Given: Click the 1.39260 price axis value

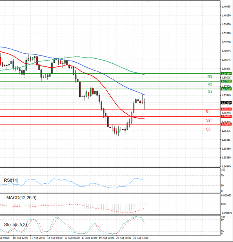Looking at the screenshot, I should point(226,42).
